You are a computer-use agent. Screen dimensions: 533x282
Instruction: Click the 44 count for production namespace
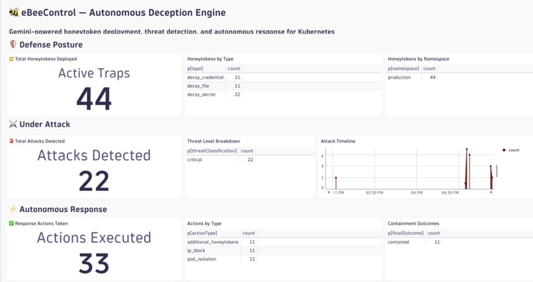432,77
